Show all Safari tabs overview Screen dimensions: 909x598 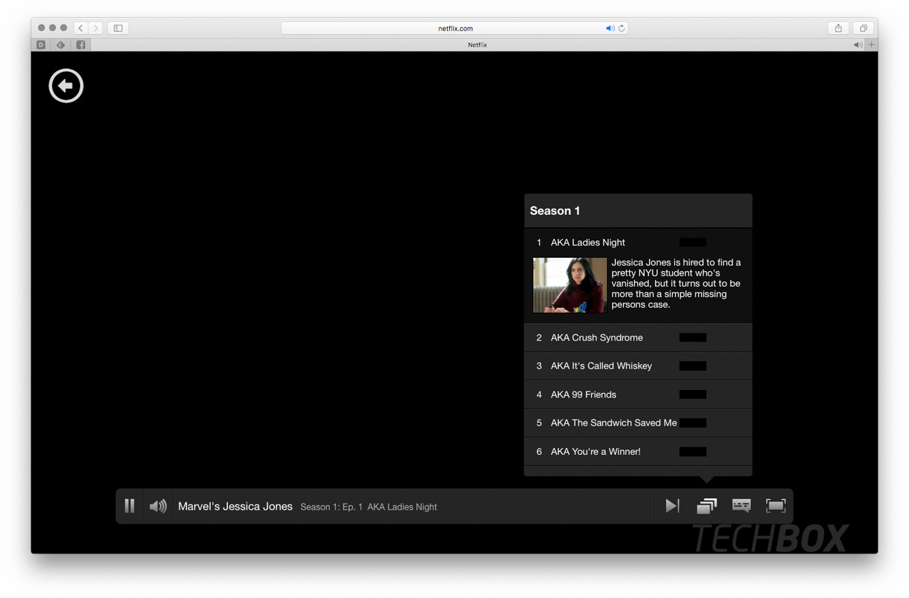click(x=863, y=28)
